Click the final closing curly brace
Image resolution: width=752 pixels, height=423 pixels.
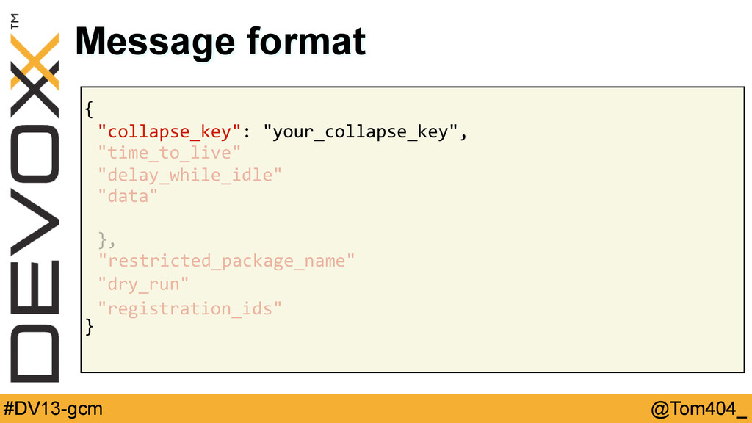89,327
